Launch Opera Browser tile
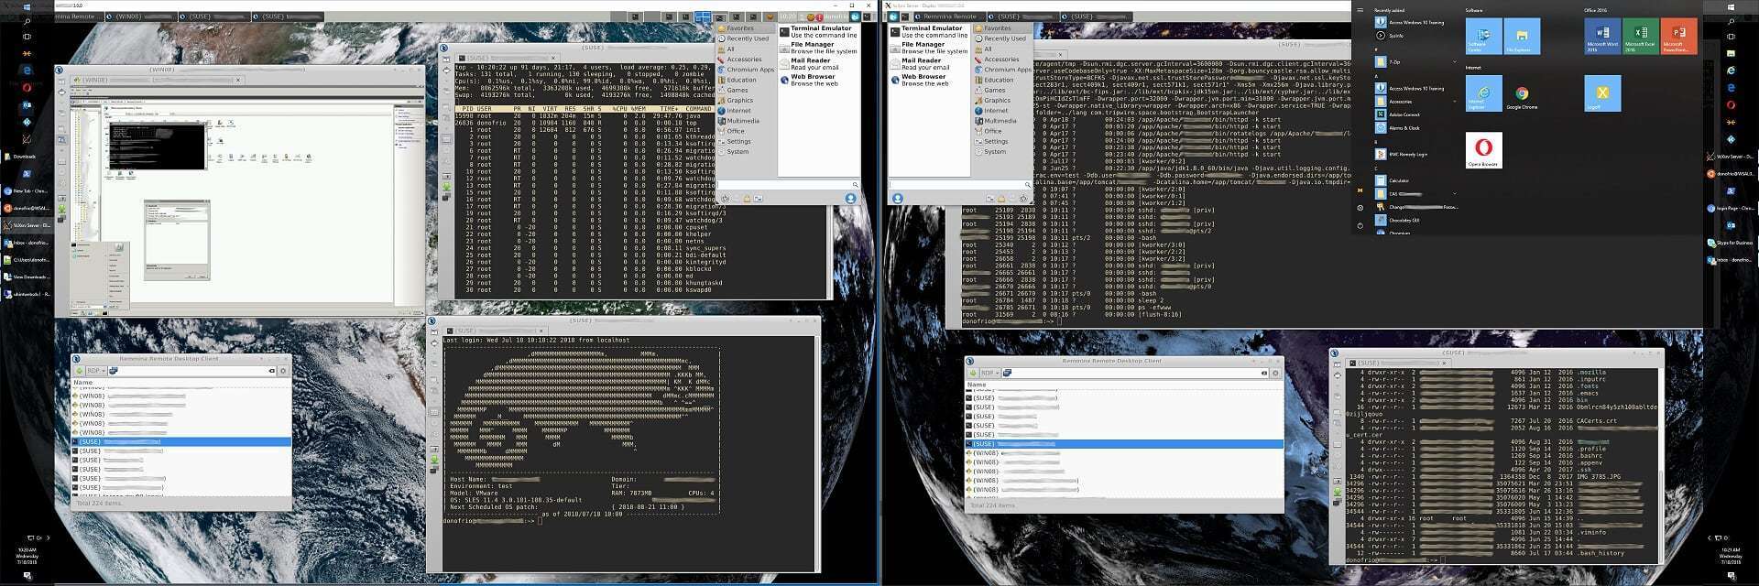1759x586 pixels. (x=1483, y=149)
